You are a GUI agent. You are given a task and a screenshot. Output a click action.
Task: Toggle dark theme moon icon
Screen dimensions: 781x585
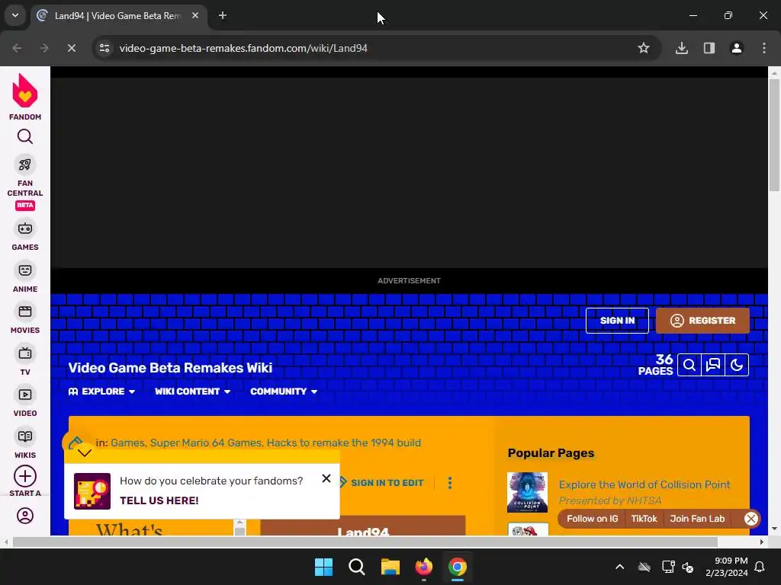[737, 365]
